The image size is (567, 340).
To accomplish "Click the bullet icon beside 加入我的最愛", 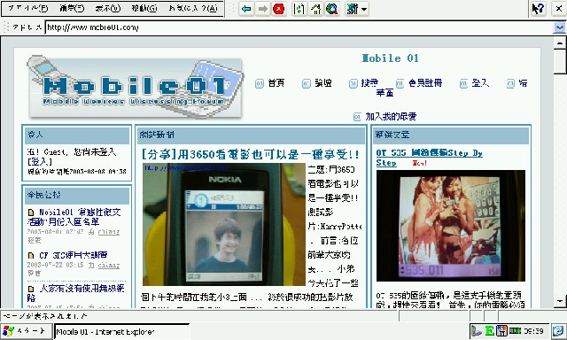I will tap(357, 117).
